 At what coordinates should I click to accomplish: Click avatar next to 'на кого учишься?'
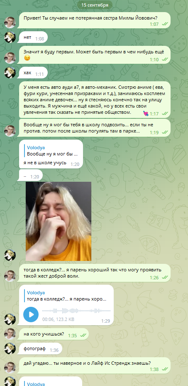[x=10, y=334]
